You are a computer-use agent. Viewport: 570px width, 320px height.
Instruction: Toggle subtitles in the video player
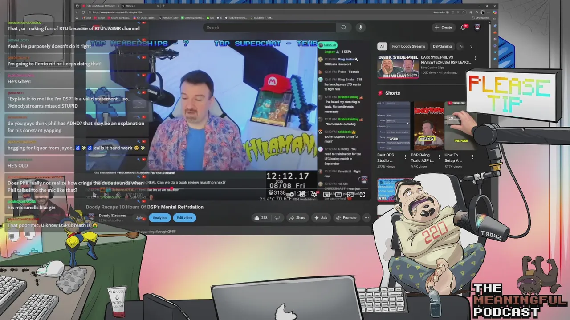tap(303, 195)
